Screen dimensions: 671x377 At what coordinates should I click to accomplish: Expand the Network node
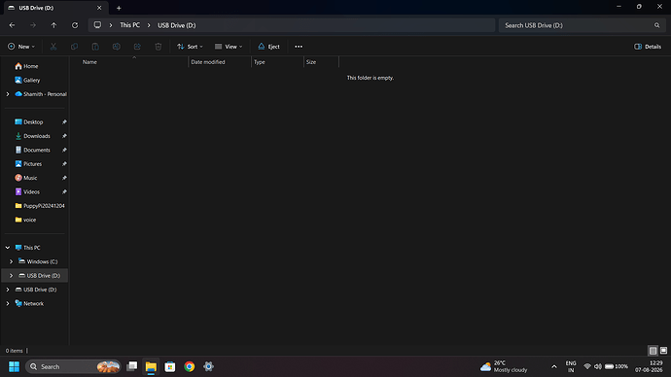click(x=7, y=303)
